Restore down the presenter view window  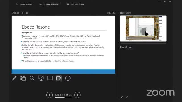[x=165, y=2]
